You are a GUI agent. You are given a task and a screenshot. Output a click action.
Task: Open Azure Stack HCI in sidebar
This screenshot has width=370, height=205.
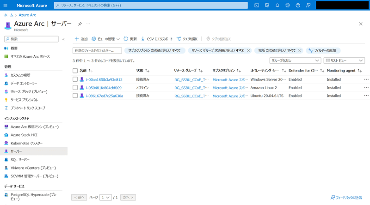[x=24, y=135]
